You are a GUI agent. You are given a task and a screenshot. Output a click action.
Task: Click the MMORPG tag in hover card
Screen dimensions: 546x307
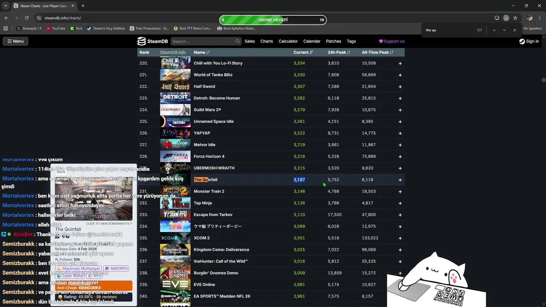coord(116,269)
